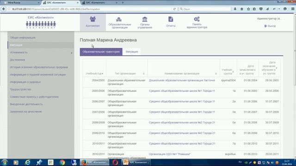
Task: Click the Полная Марина Андреевна heading
Action: point(108,40)
